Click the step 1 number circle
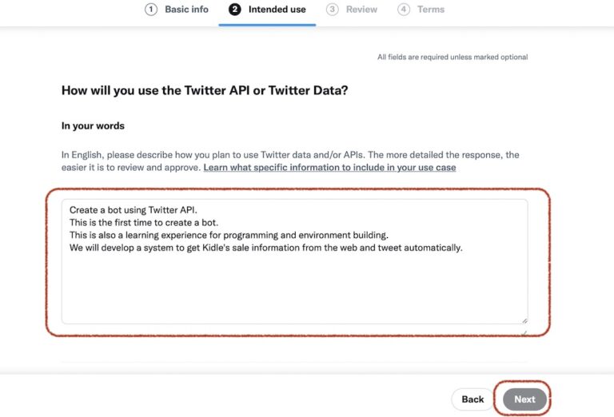Screen dimensions: 614x417 [151, 10]
